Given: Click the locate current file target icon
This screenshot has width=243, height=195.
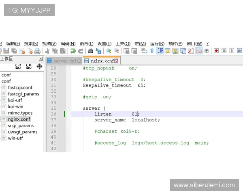Looking at the screenshot, I should click(39, 66).
